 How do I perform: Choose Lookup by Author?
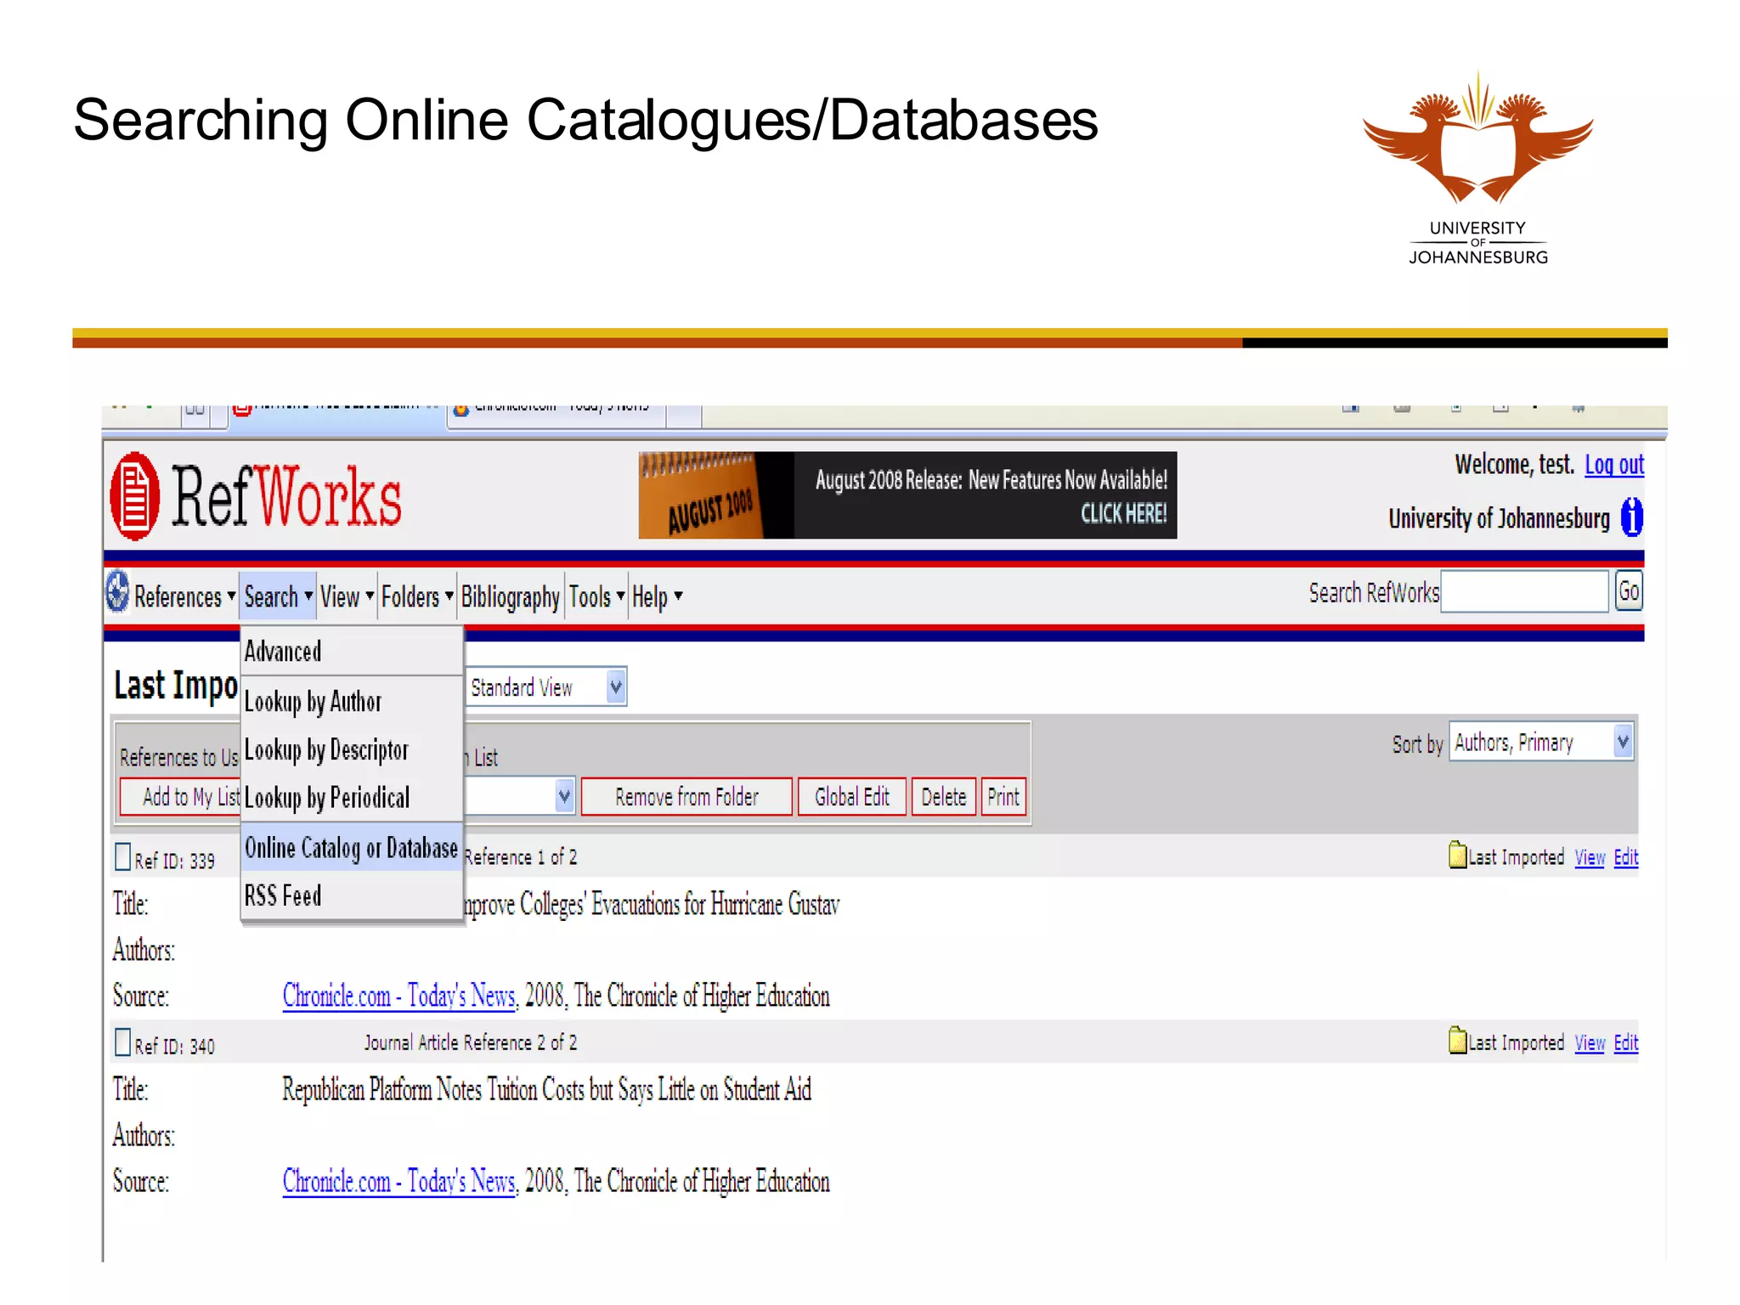pos(351,701)
